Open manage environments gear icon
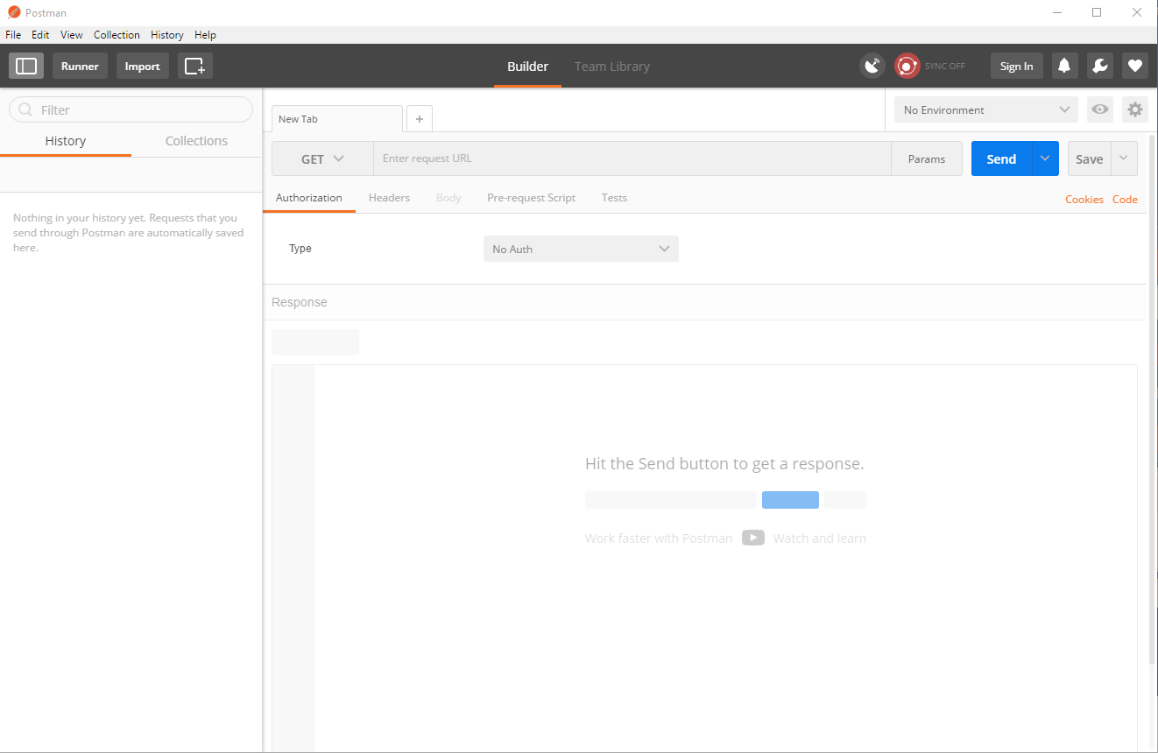1158x753 pixels. 1135,109
